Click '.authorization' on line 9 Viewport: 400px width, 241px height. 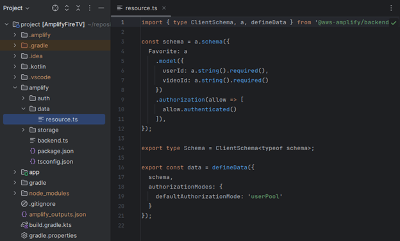point(180,100)
